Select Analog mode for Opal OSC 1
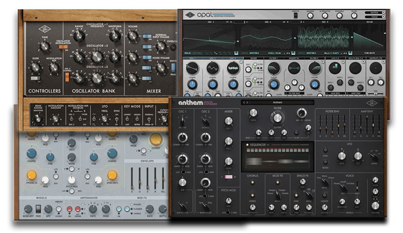The width and height of the screenshot is (403, 233). [188, 53]
